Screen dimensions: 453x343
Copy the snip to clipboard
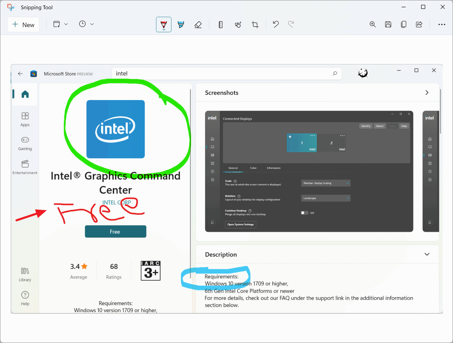(404, 24)
